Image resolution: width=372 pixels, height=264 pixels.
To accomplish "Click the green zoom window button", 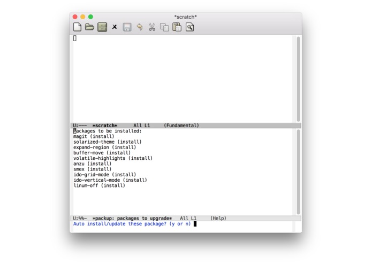I will 90,17.
